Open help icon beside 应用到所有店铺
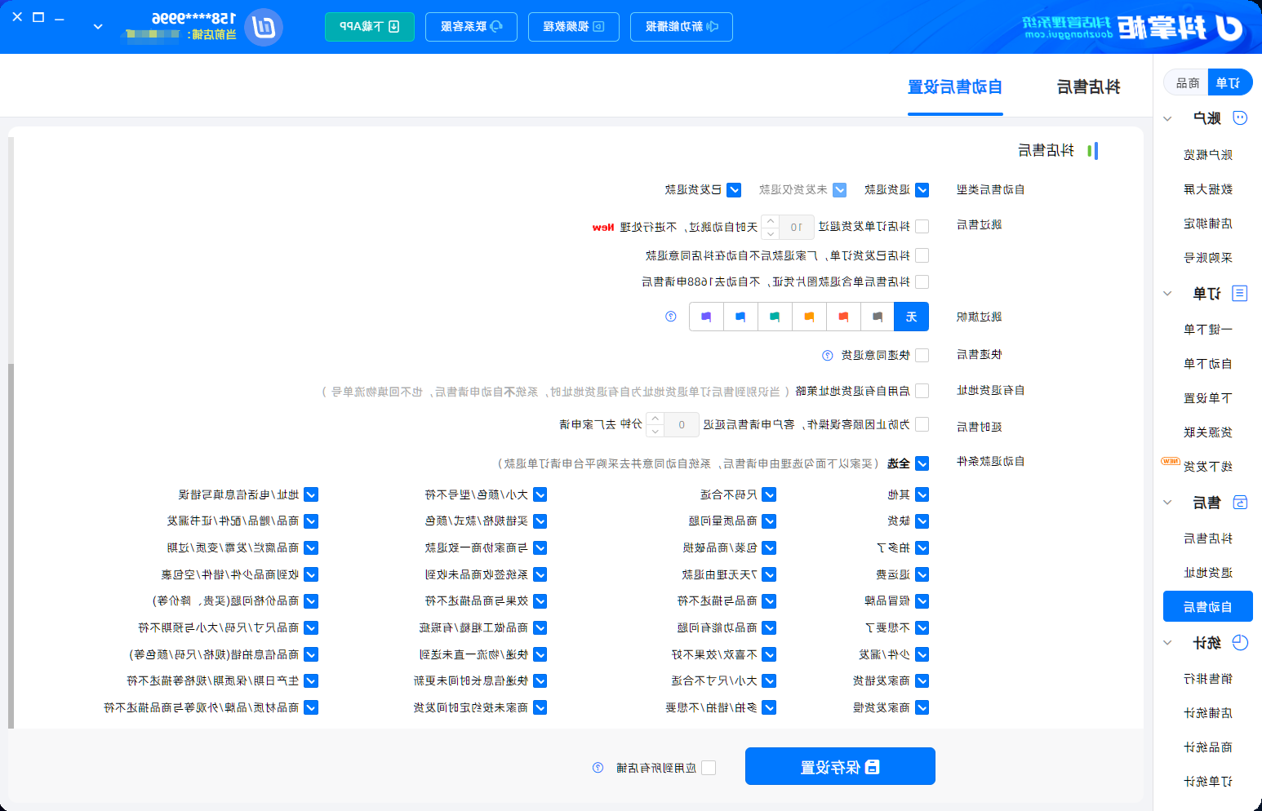1262x811 pixels. pyautogui.click(x=598, y=768)
